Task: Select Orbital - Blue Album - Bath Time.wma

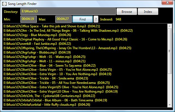Action: [x=55, y=100]
